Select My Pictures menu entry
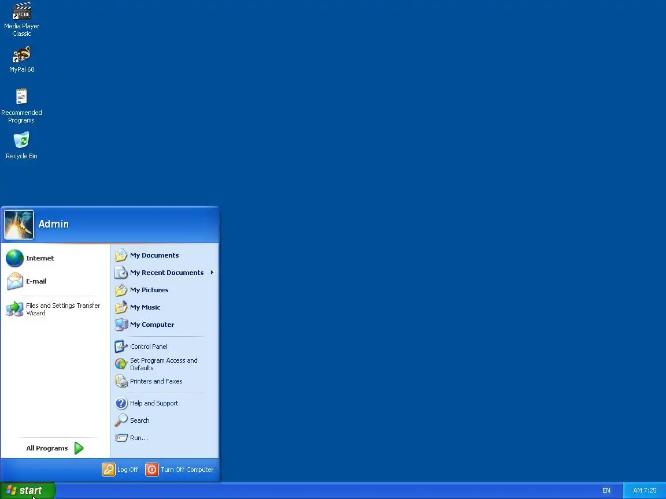Viewport: 666px width, 499px height. pyautogui.click(x=165, y=290)
